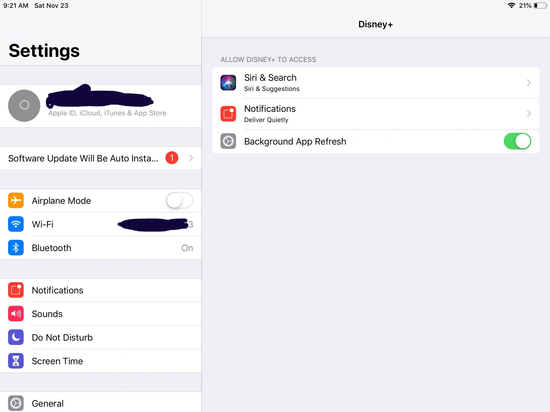
Task: Tap the Bluetooth icon in sidebar
Action: tap(16, 248)
